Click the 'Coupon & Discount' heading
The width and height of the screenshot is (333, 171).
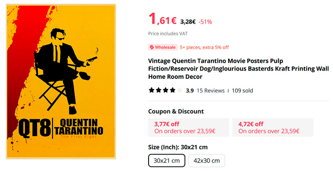176,111
